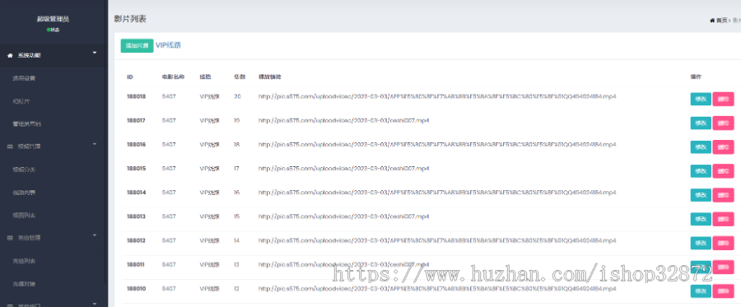Select ID cell 188011
The width and height of the screenshot is (741, 307).
click(x=136, y=265)
